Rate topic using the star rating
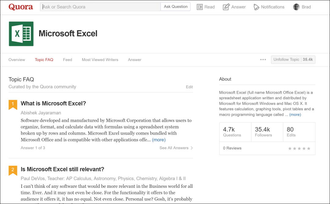Screen dimensions: 330x204 (x=299, y=148)
